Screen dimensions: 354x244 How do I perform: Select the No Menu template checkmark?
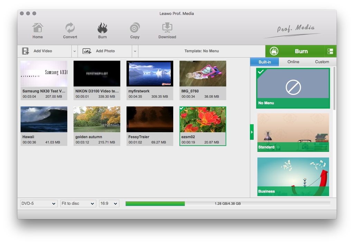261,72
